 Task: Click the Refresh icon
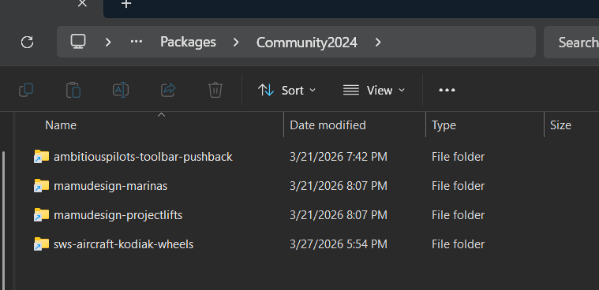point(27,42)
